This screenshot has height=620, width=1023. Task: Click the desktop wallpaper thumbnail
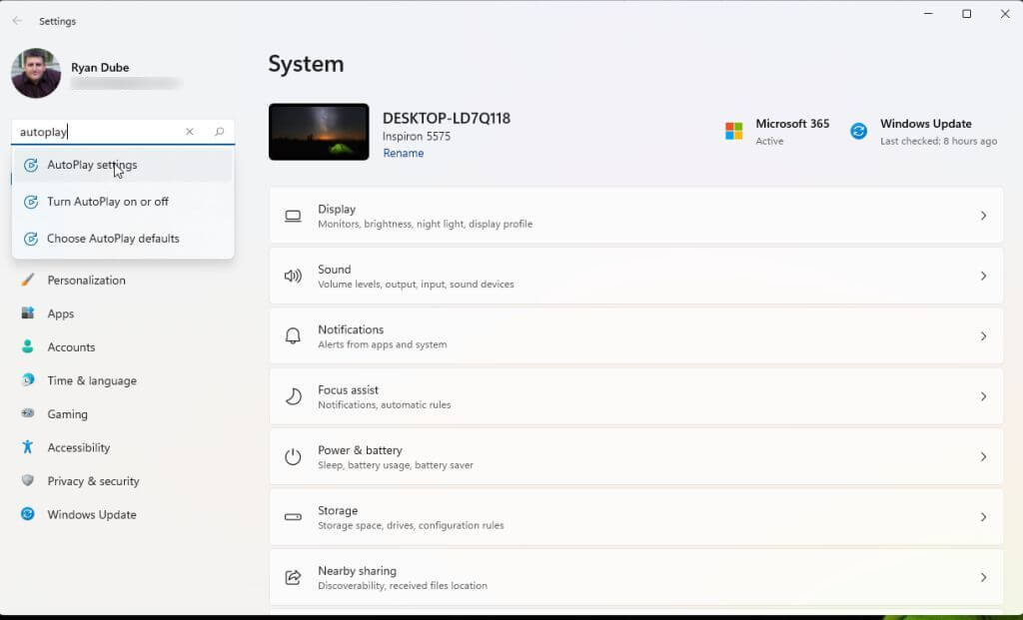click(319, 132)
